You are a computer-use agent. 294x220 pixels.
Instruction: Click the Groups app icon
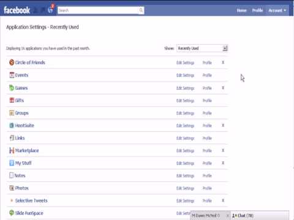pos(12,113)
